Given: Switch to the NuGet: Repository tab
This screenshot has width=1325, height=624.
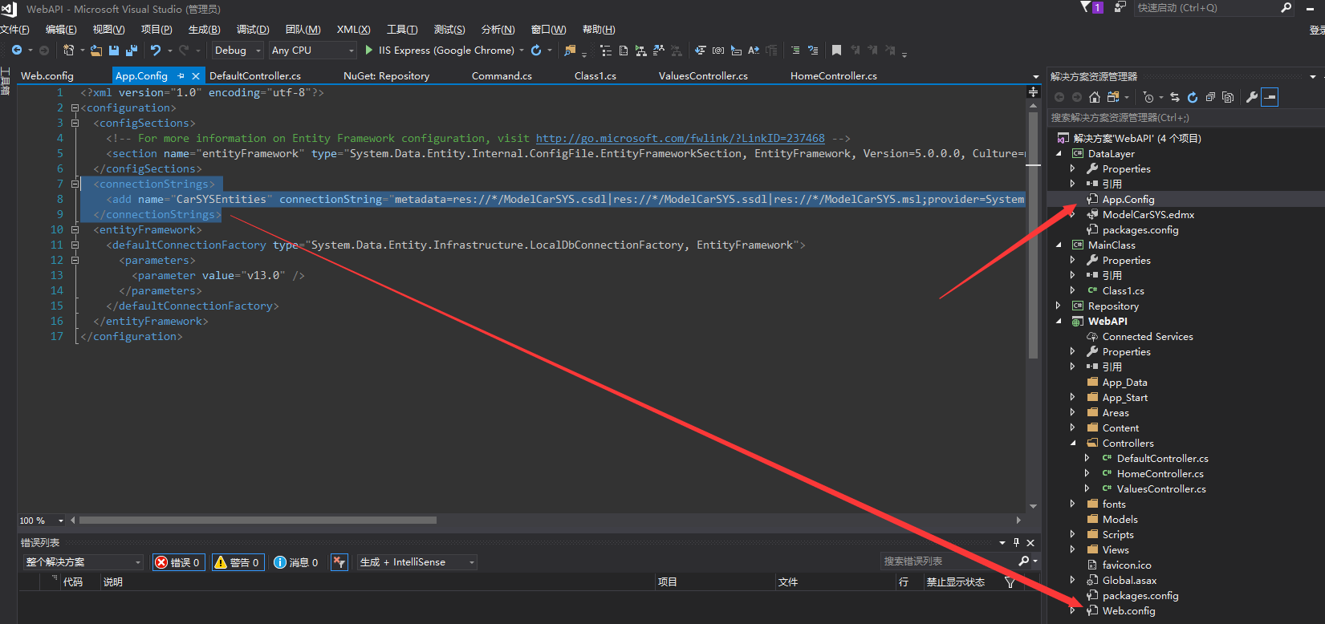Looking at the screenshot, I should (x=386, y=75).
